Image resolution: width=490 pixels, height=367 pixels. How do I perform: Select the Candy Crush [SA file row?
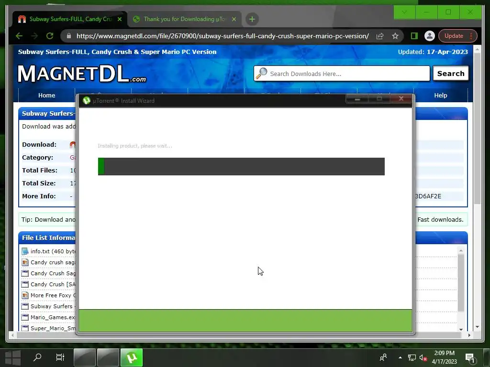[x=48, y=284]
